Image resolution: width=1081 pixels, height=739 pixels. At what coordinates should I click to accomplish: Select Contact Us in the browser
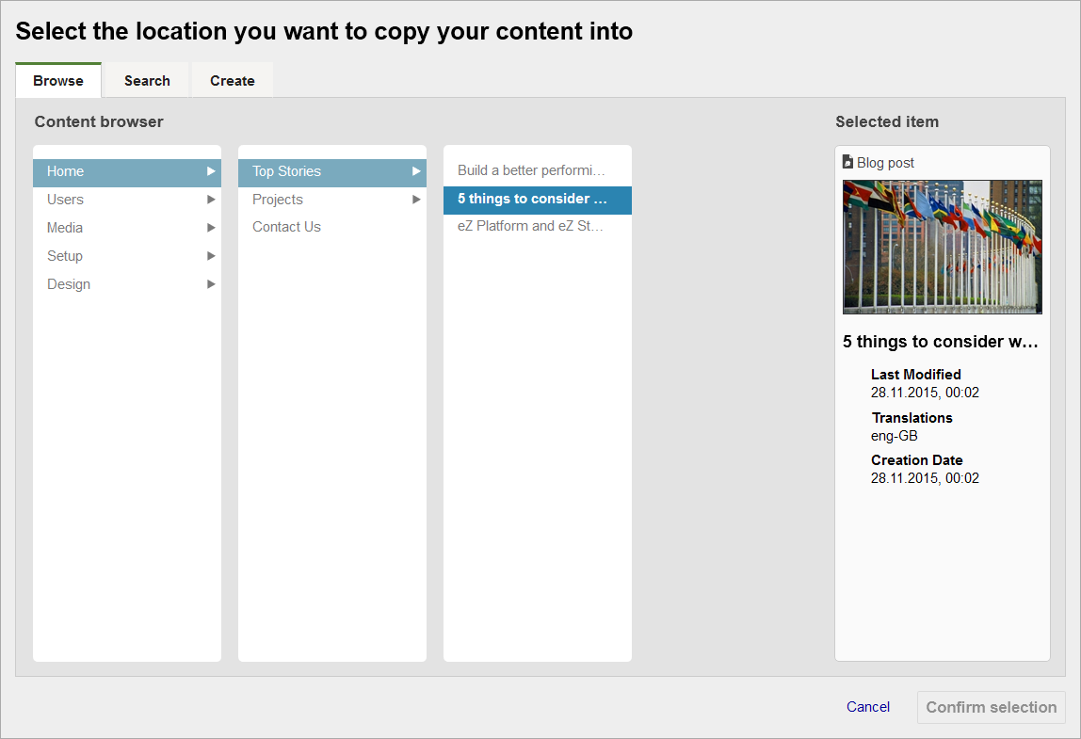coord(286,227)
